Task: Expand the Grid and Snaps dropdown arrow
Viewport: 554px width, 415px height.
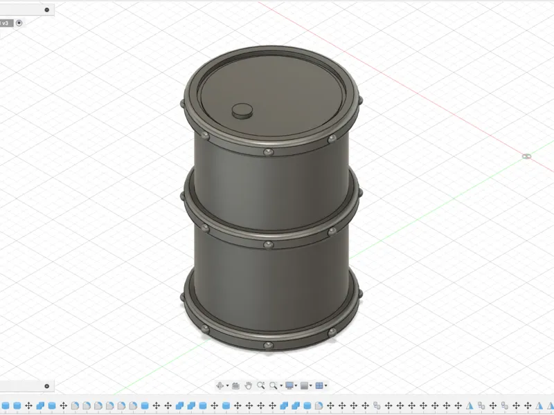Action: [x=310, y=386]
